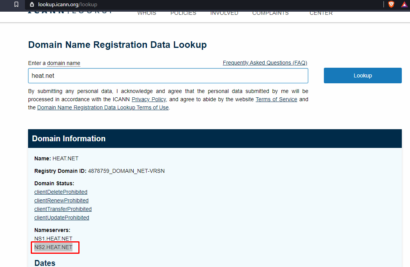Click the NS1.HEAT.NET nameserver text
410x267 pixels.
(53, 239)
